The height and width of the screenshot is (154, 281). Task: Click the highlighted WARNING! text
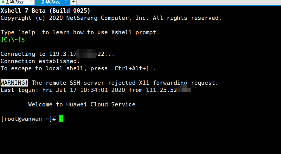[14, 83]
